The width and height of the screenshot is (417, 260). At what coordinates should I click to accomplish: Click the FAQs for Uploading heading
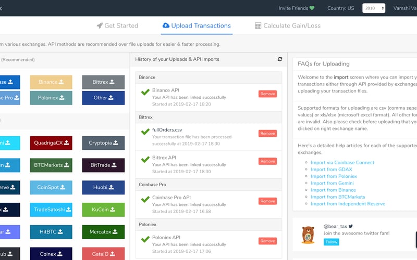click(324, 63)
